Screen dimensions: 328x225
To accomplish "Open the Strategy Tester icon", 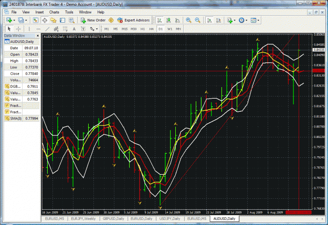I will (71, 20).
